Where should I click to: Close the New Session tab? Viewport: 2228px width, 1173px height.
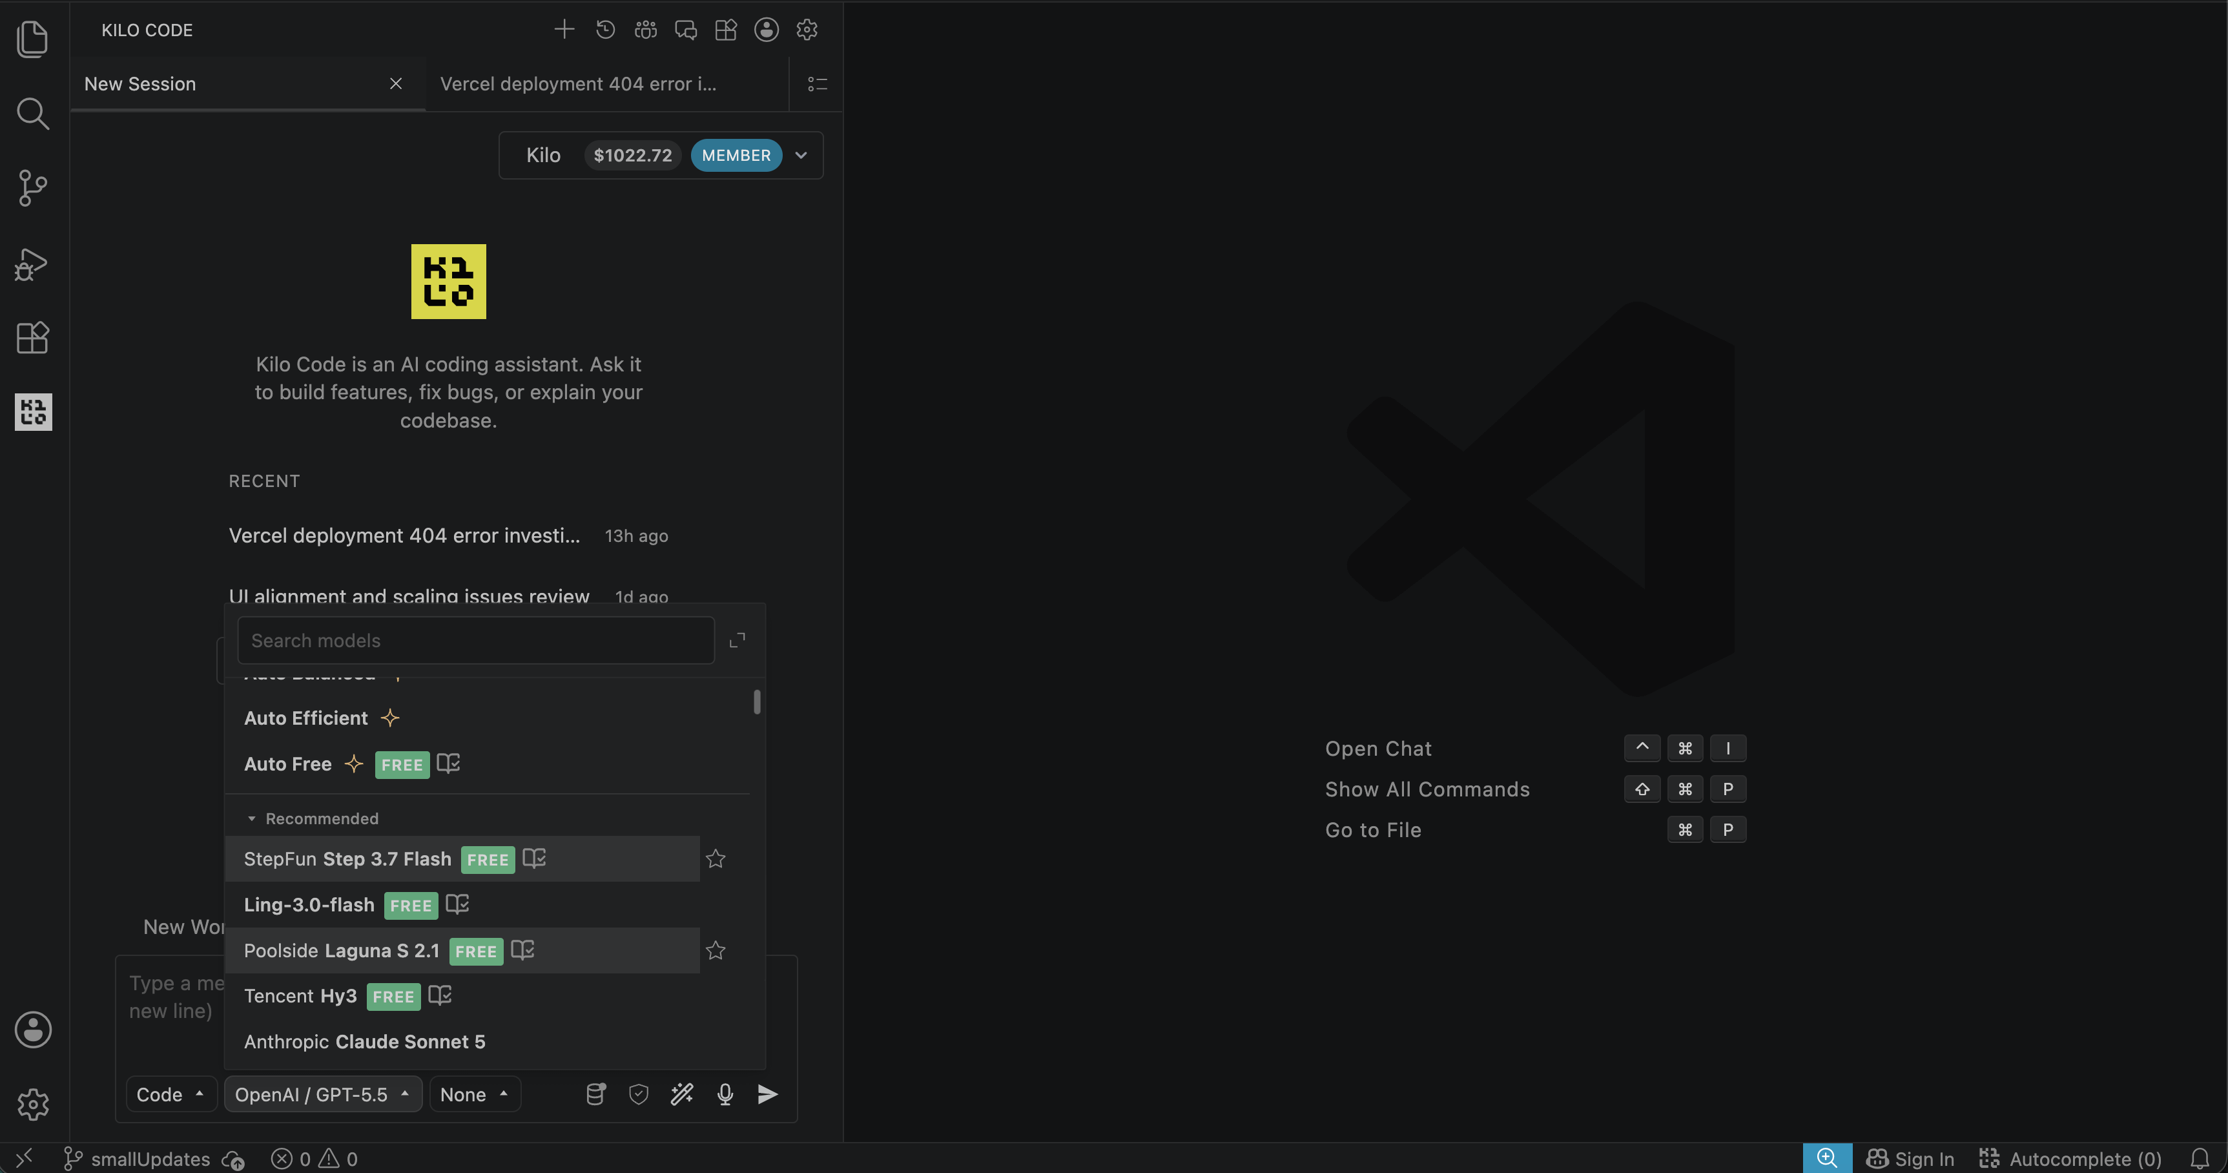pyautogui.click(x=395, y=84)
